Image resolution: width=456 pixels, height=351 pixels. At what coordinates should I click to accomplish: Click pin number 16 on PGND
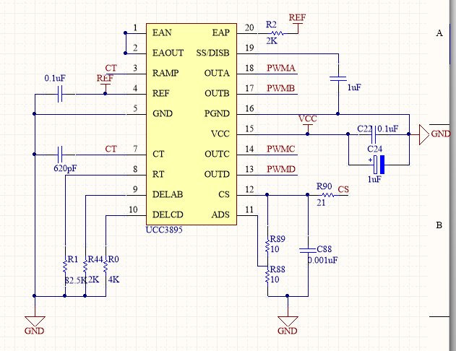pos(249,108)
